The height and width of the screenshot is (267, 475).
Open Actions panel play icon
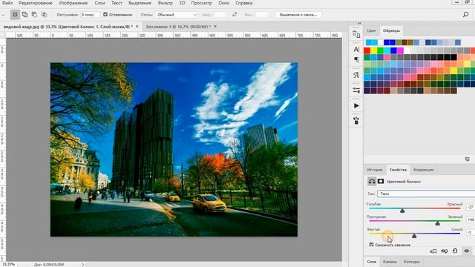tap(356, 105)
